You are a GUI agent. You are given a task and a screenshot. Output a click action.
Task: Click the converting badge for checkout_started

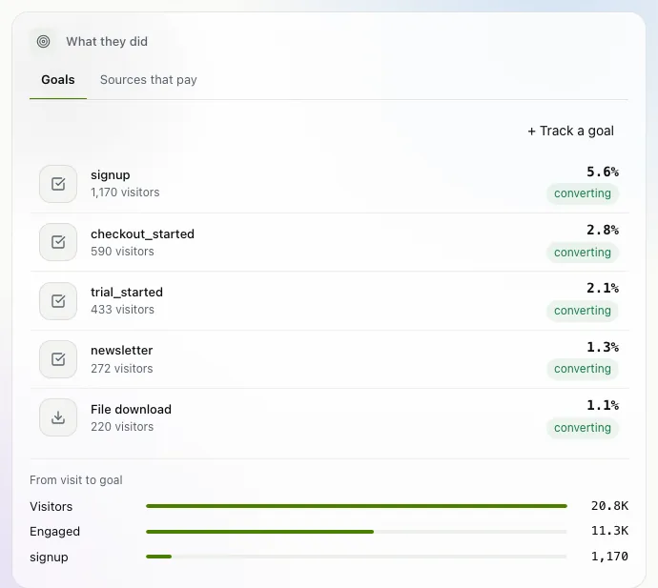583,253
